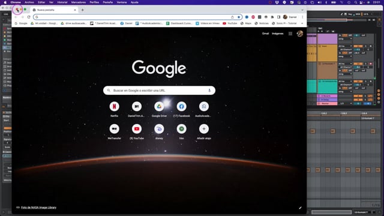Select the Nueva pestaña tab

[x=55, y=10]
